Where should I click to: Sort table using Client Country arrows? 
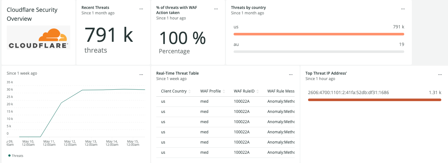click(189, 91)
